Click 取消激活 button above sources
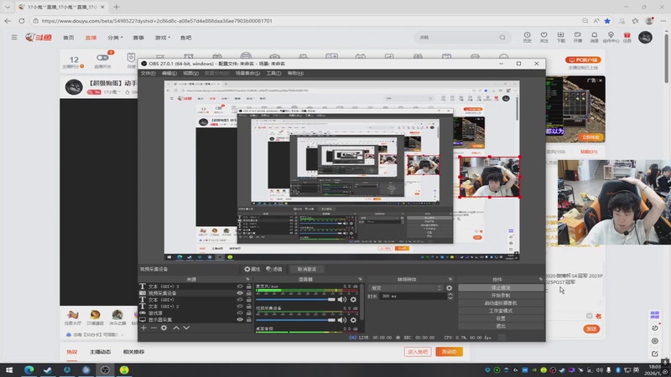This screenshot has height=377, width=671. click(x=306, y=269)
